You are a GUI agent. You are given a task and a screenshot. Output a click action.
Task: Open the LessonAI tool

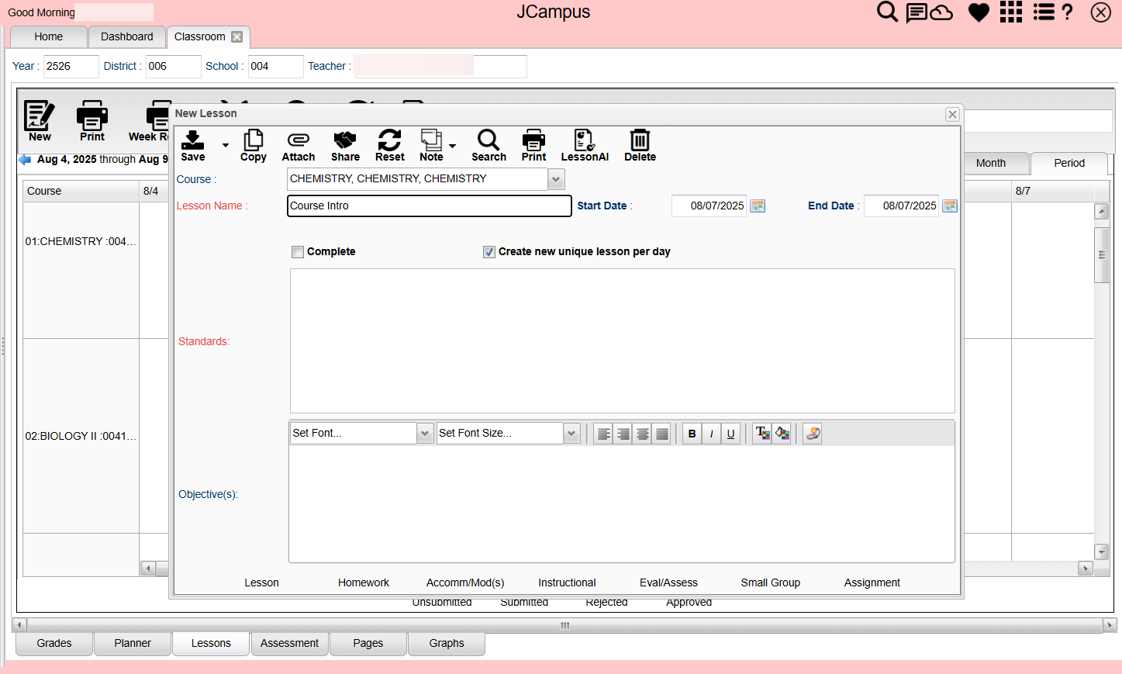tap(585, 146)
